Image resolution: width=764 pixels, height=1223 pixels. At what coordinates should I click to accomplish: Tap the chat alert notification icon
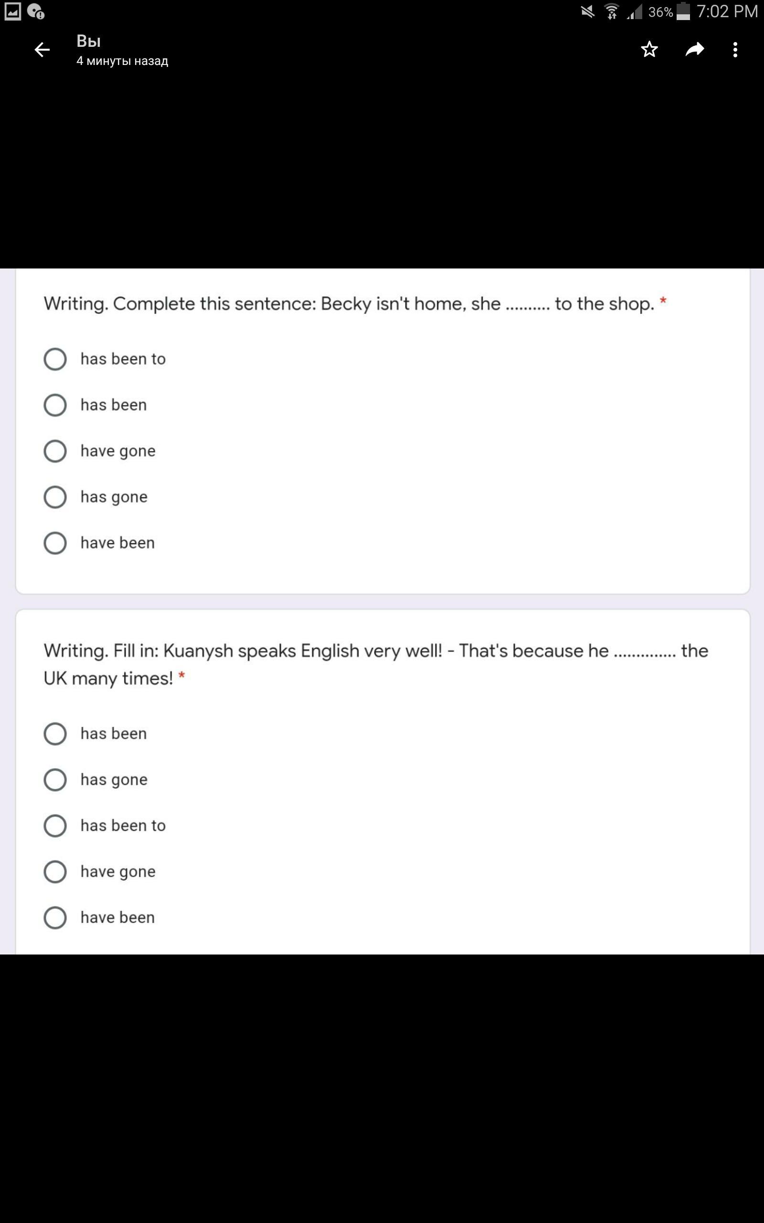[36, 11]
